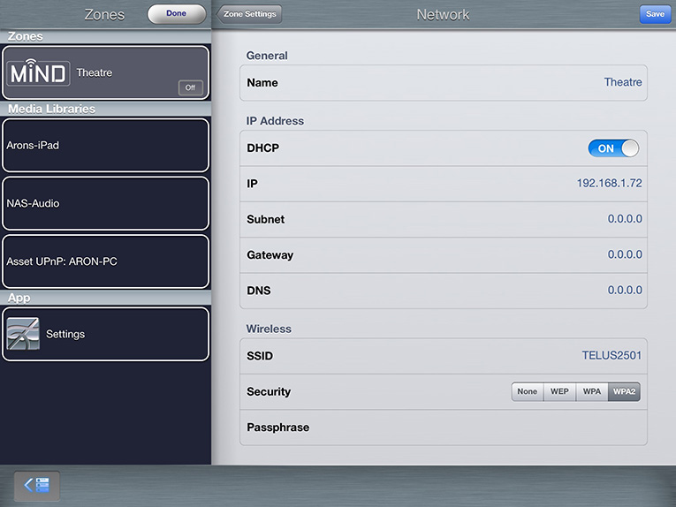Toggle the DHCP switch off
Image resolution: width=676 pixels, height=507 pixels.
(612, 148)
